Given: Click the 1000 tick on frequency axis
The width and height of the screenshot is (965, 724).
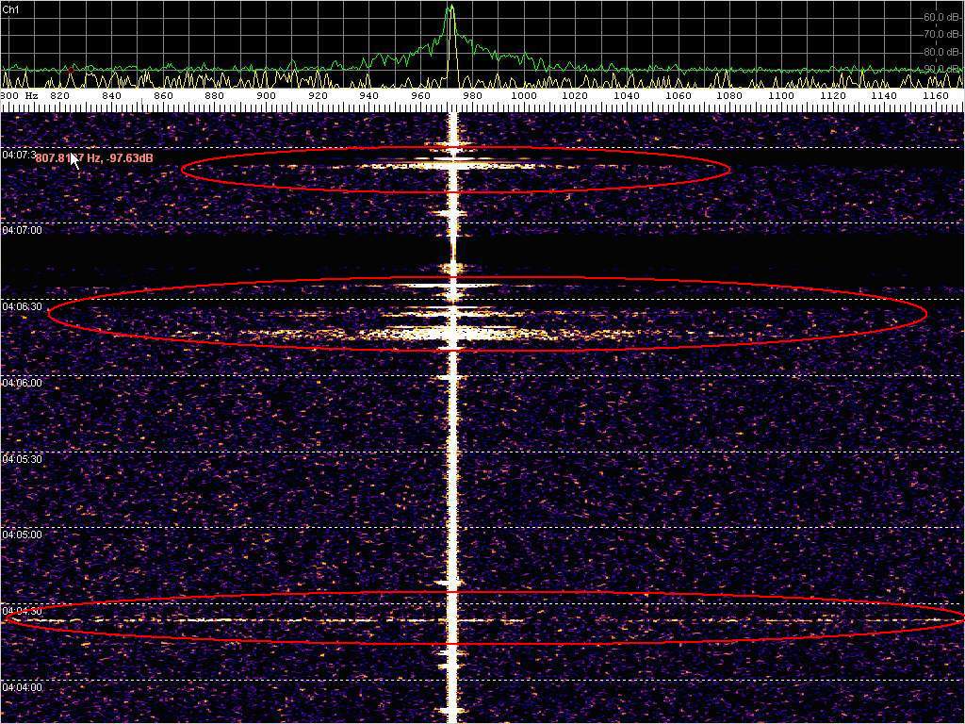Looking at the screenshot, I should [524, 96].
